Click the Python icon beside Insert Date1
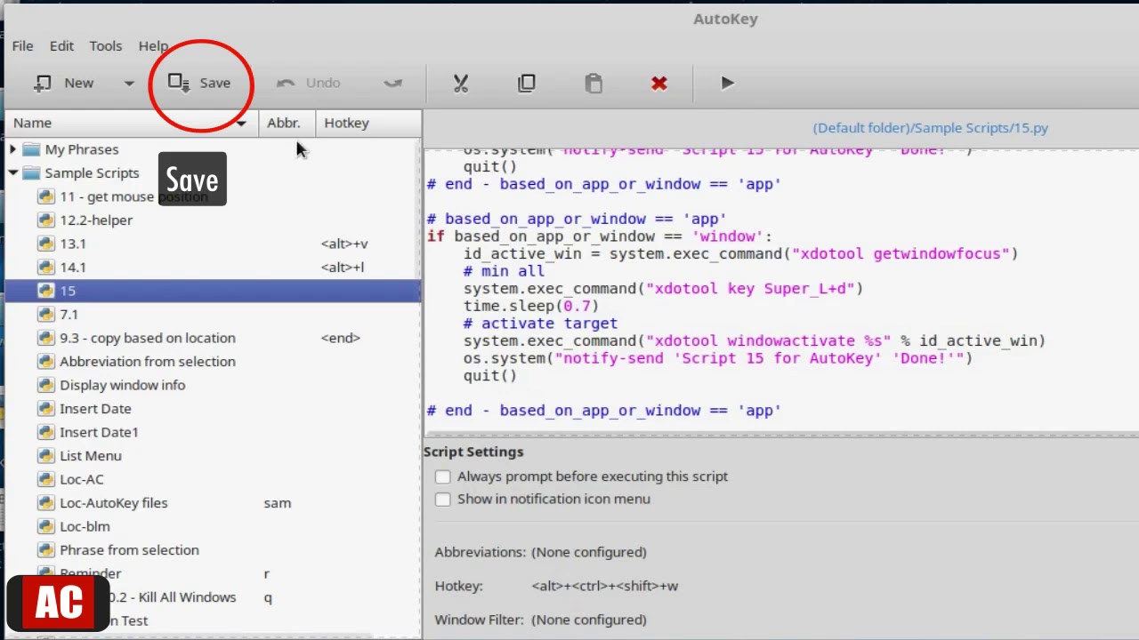 tap(45, 432)
